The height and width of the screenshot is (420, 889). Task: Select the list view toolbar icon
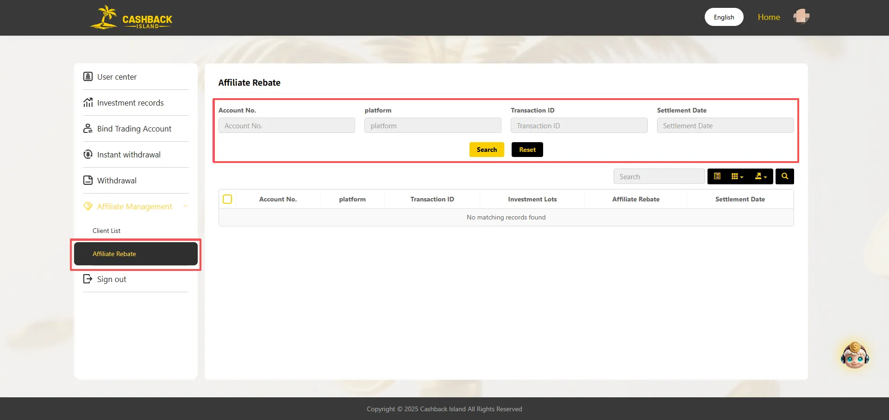(x=717, y=176)
